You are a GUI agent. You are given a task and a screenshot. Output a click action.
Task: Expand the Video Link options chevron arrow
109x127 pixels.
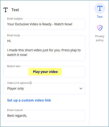pyautogui.click(x=81, y=88)
